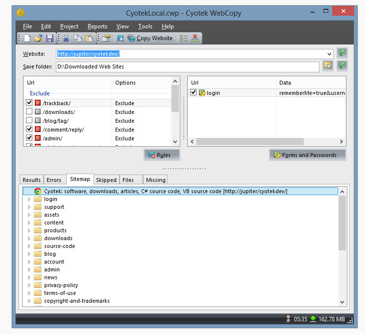Viewport: 365px width, 334px height.
Task: Expand the content sitemap node
Action: coord(29,223)
